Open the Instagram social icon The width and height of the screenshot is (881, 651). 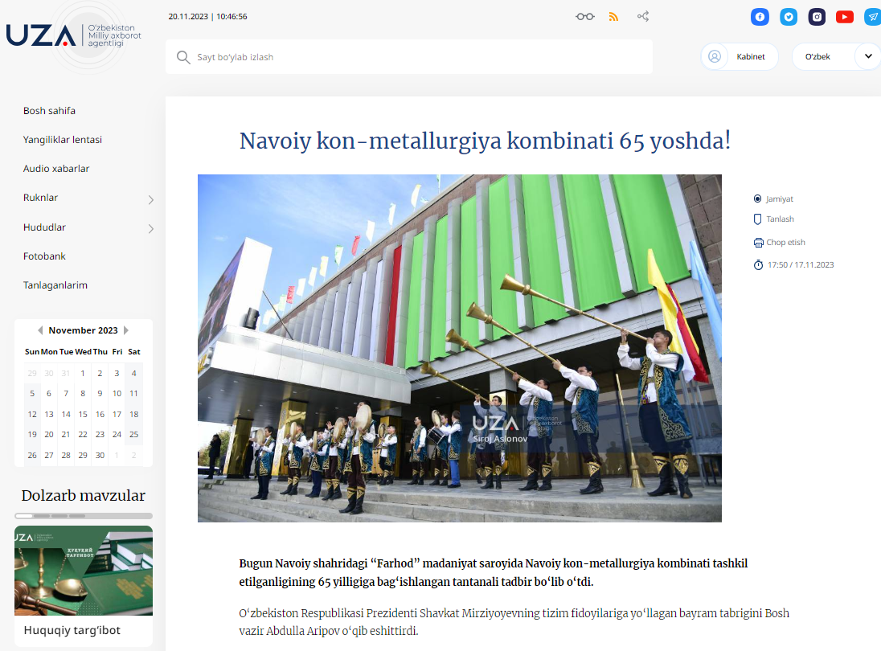[817, 17]
